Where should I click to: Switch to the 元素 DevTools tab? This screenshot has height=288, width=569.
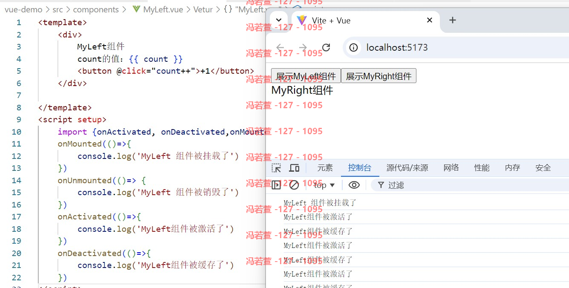click(325, 168)
